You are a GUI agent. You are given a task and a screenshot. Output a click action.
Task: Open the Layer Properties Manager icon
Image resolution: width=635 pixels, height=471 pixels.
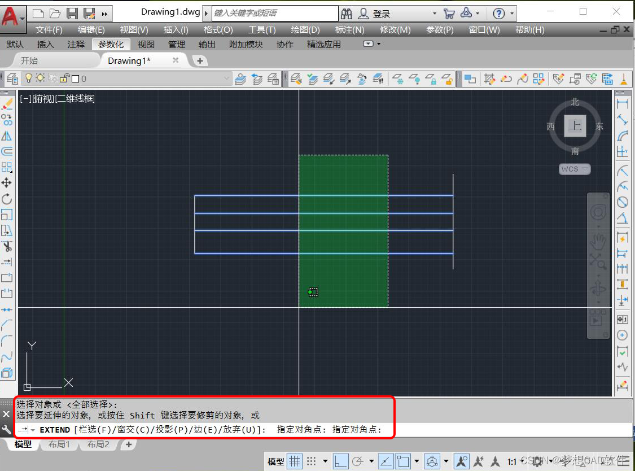[x=12, y=78]
